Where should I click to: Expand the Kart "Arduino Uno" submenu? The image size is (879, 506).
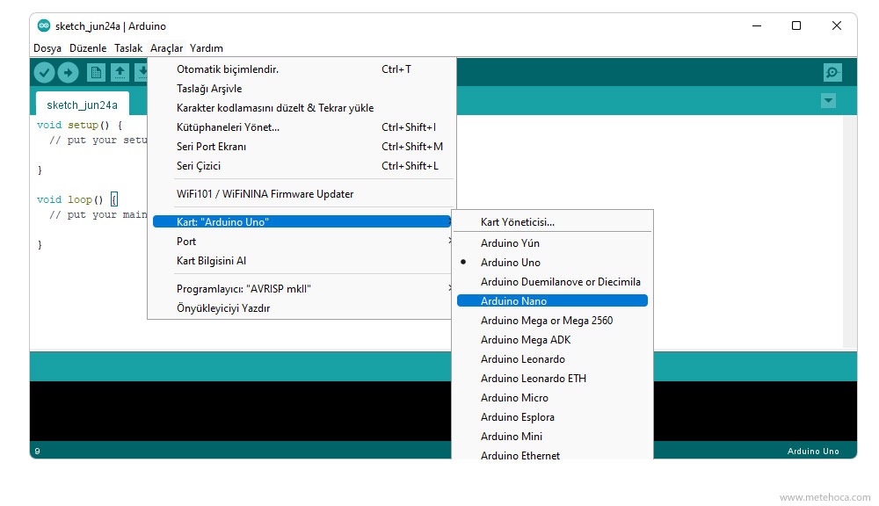click(x=301, y=222)
